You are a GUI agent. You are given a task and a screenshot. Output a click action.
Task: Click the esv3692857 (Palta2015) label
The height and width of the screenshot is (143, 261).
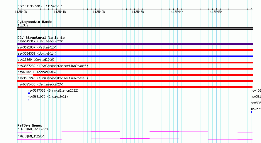(37, 47)
